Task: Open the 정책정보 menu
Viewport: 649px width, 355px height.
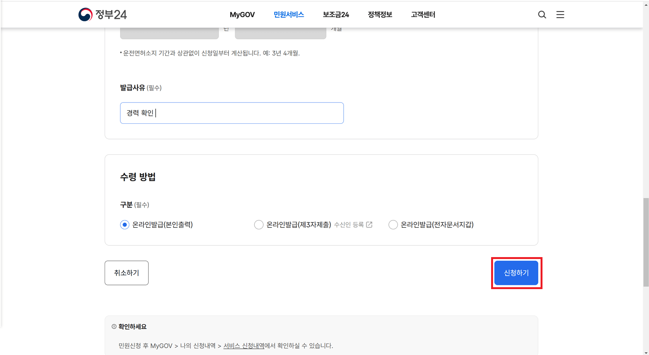Action: (x=380, y=14)
